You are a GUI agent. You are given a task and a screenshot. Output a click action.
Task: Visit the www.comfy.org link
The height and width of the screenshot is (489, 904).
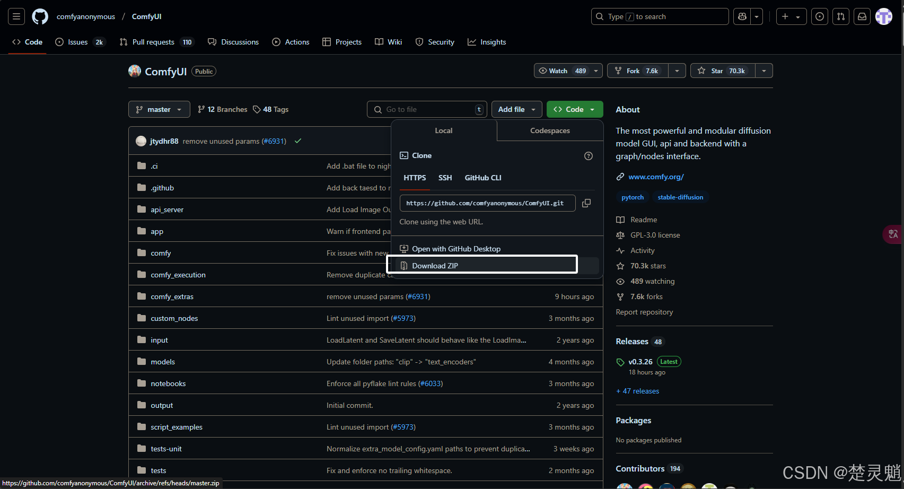(x=656, y=177)
